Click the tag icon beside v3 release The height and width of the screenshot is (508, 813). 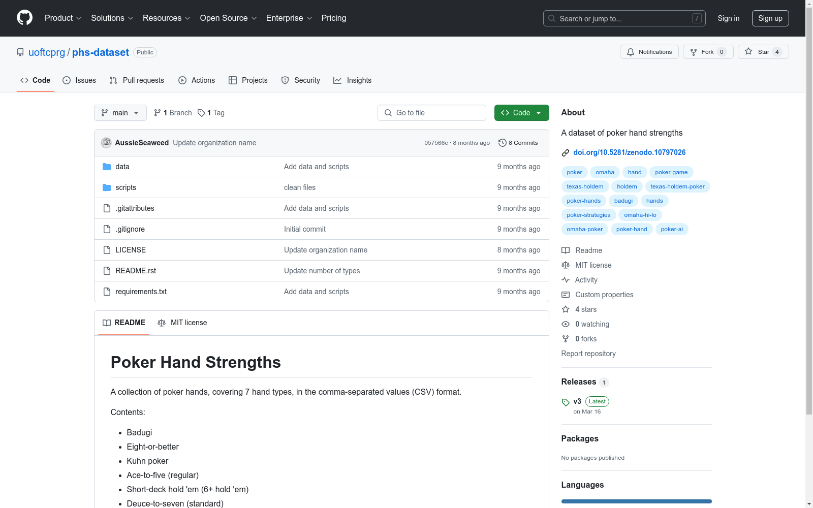pos(566,402)
